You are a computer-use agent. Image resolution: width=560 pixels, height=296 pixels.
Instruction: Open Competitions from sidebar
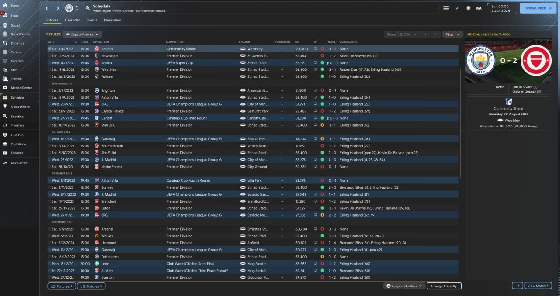(20, 107)
